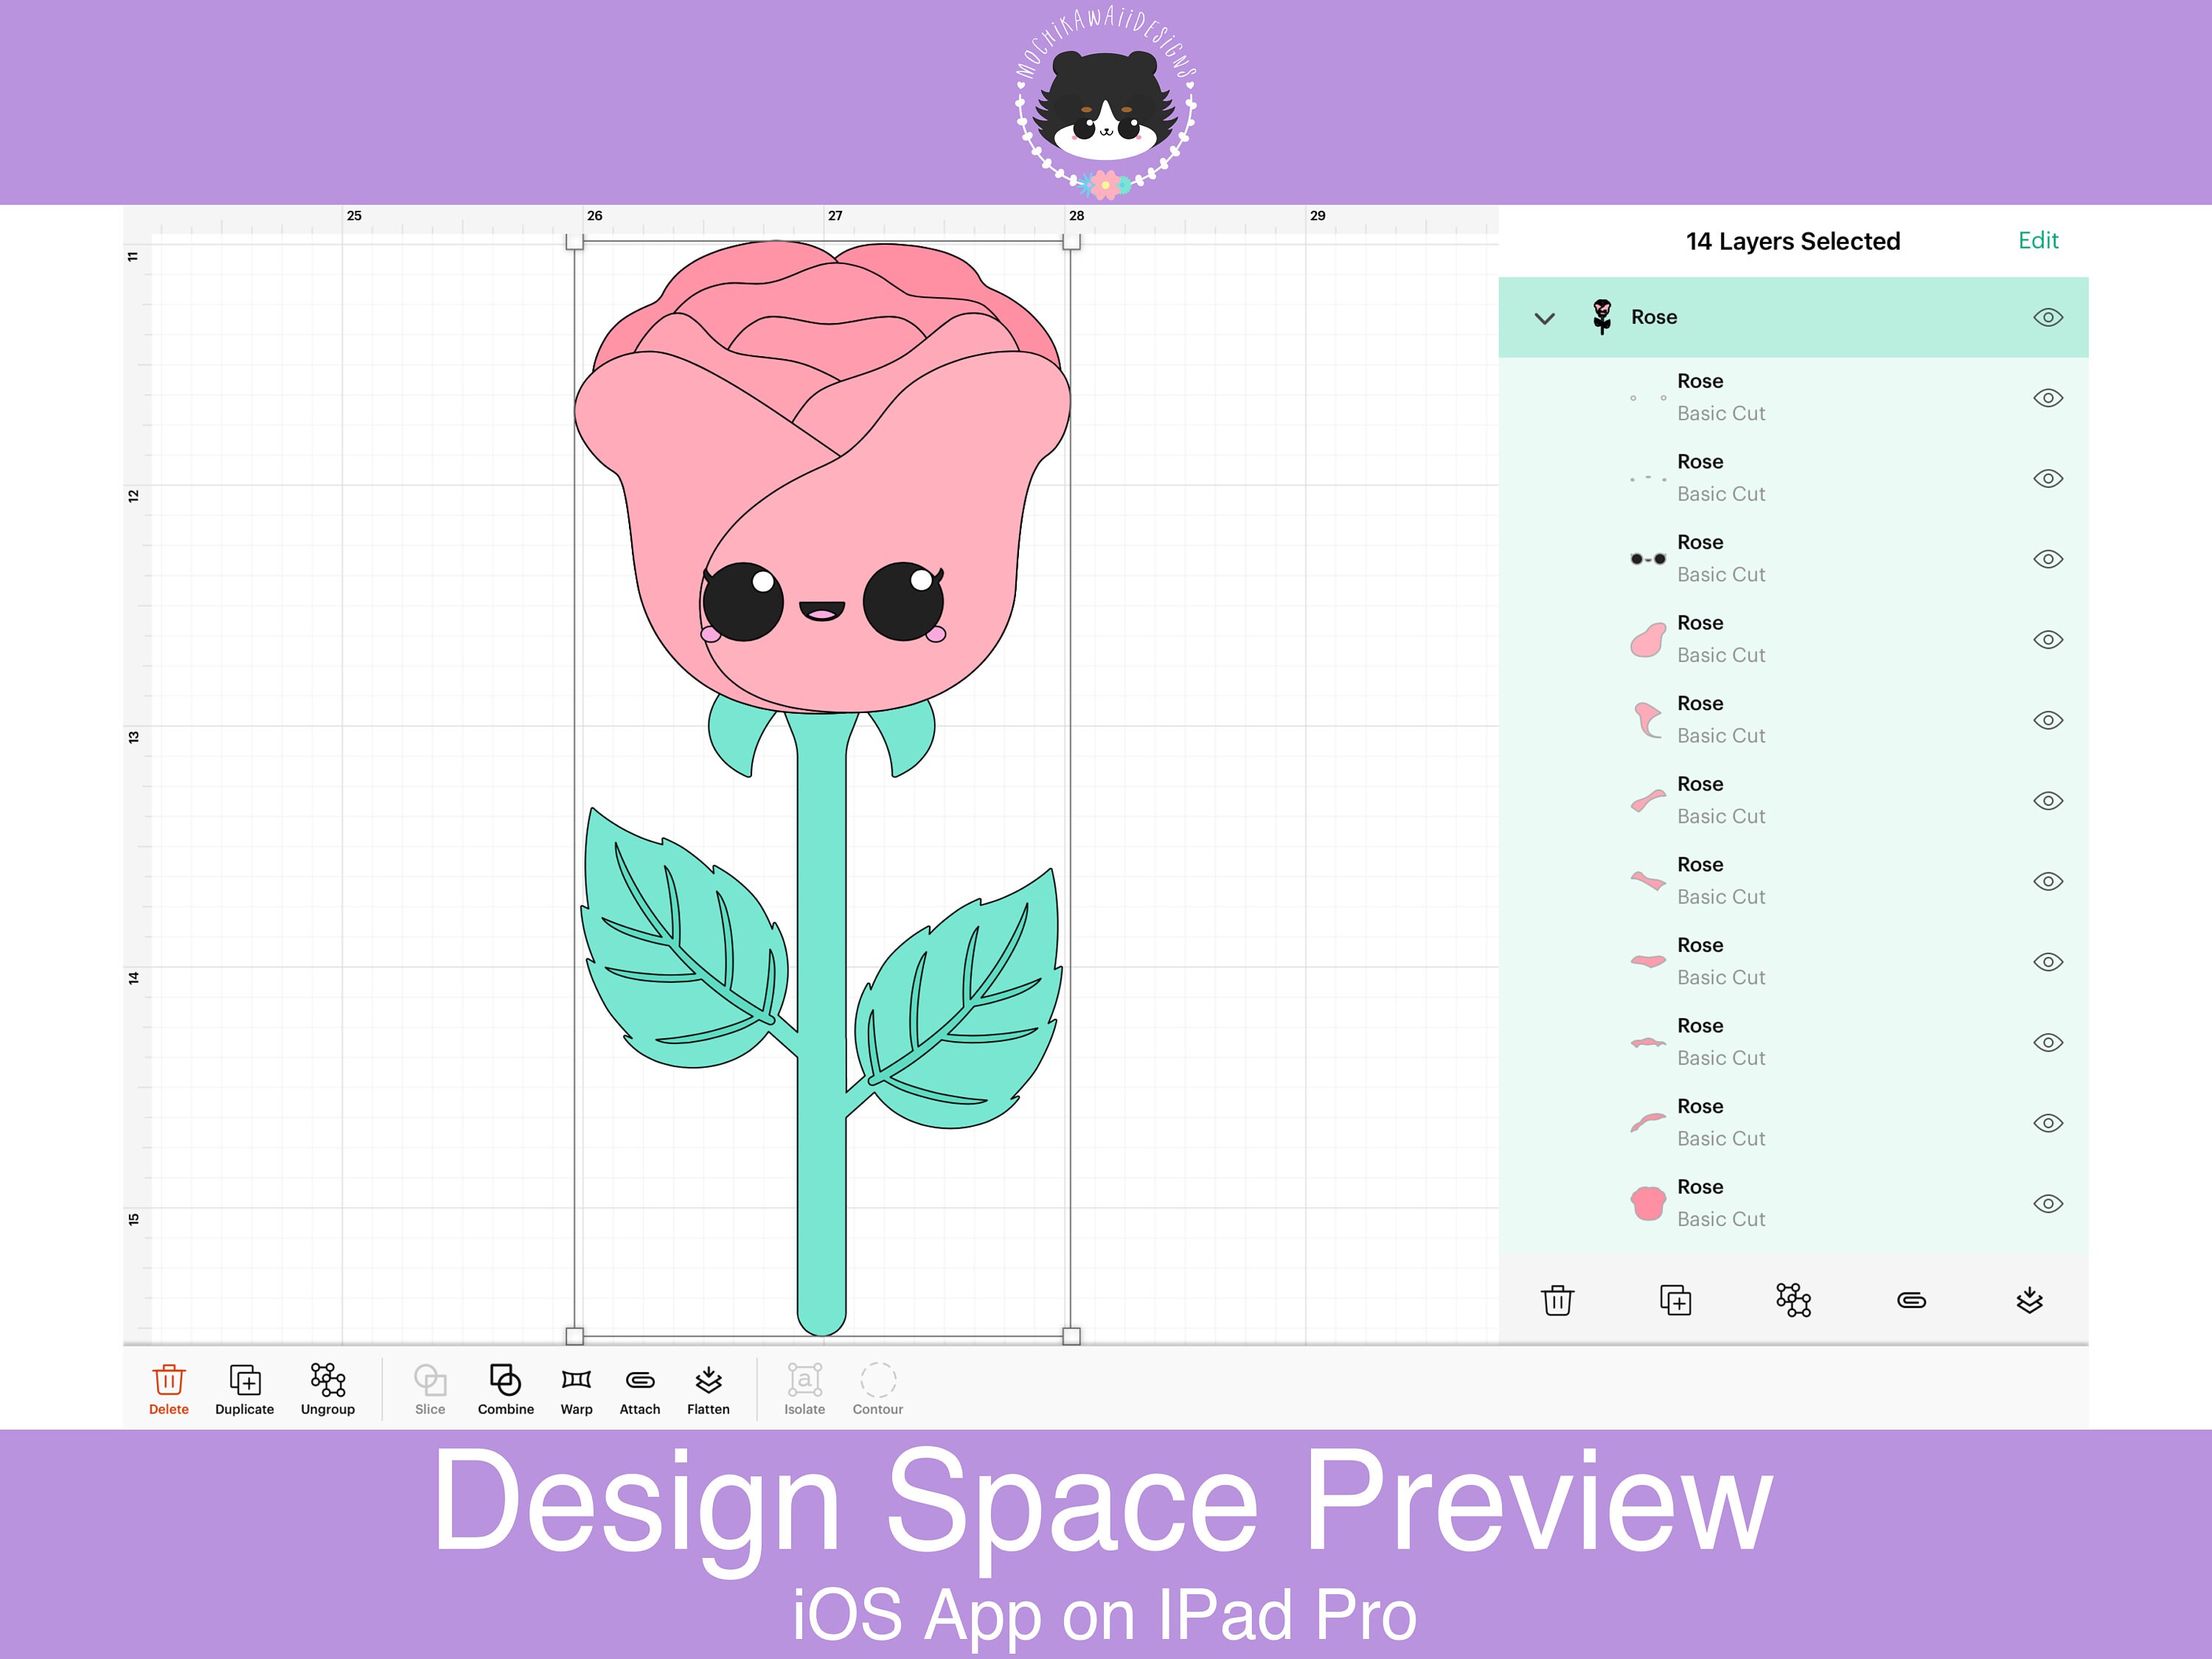2212x1659 pixels.
Task: Ungroup the selected rose layers
Action: click(328, 1388)
